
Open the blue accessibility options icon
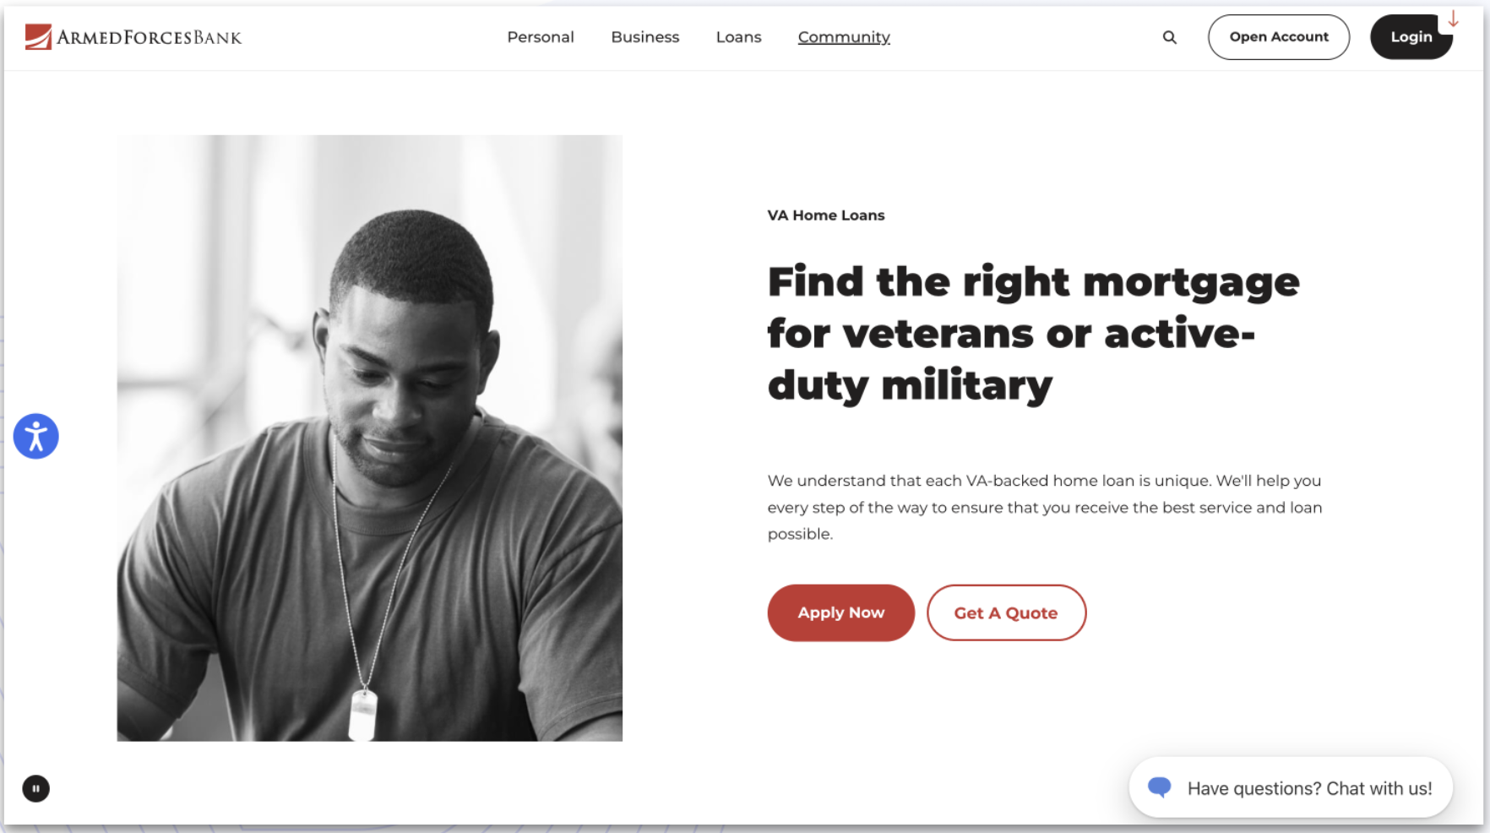(x=36, y=436)
